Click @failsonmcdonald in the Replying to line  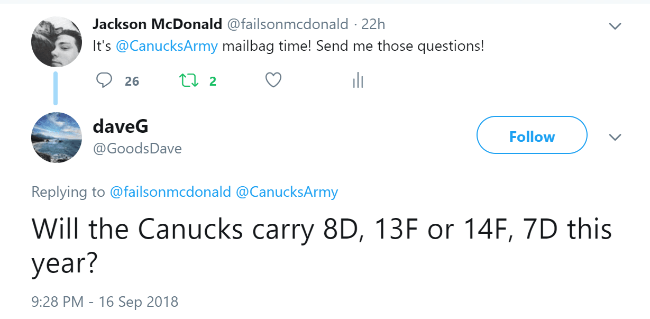pos(170,192)
